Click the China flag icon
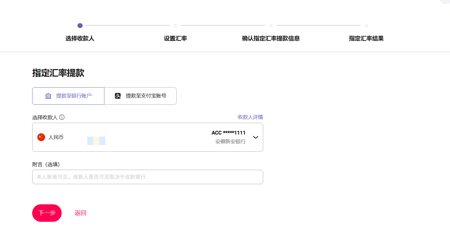 (41, 137)
